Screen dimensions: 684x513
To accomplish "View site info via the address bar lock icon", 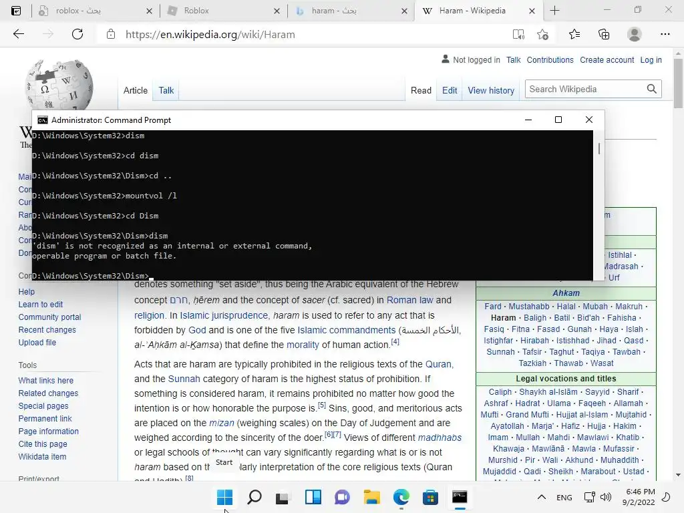I will pyautogui.click(x=111, y=34).
